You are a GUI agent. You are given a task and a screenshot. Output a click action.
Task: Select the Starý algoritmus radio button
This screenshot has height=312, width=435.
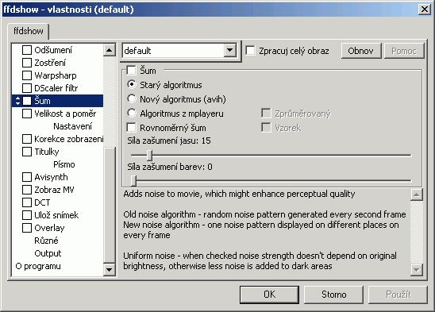click(132, 84)
